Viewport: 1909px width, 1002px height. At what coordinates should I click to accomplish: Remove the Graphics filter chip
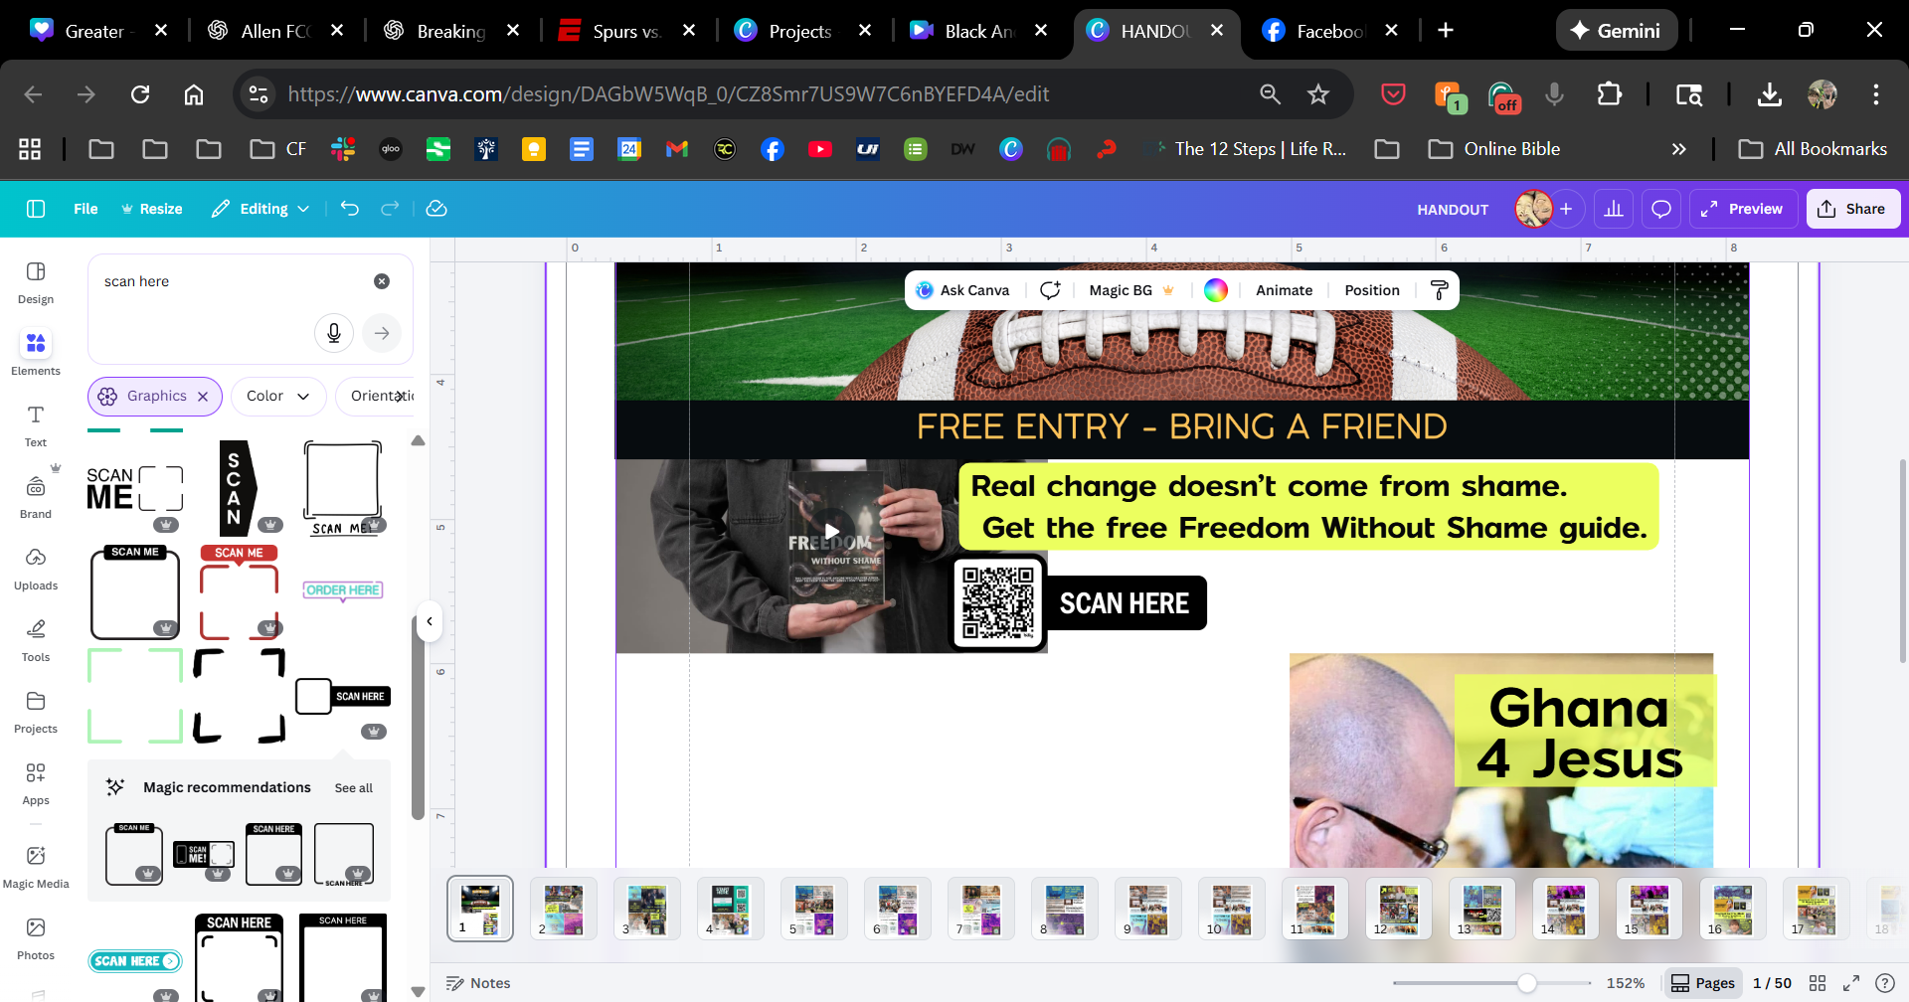203,397
